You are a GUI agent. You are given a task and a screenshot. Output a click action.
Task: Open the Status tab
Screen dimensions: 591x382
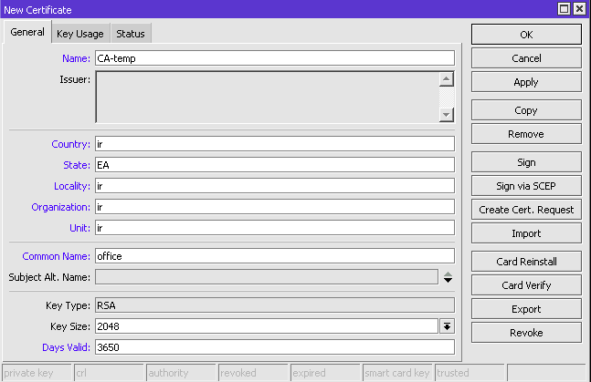tap(130, 34)
